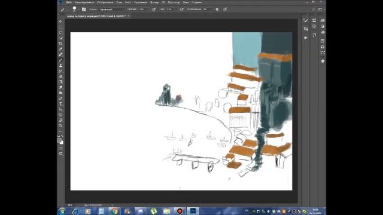Open the Слои menu
This screenshot has height=215, width=383.
pos(119,2)
